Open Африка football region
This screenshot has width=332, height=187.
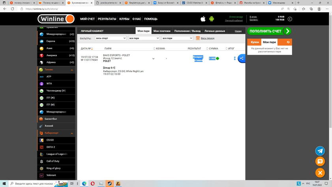coord(56,62)
